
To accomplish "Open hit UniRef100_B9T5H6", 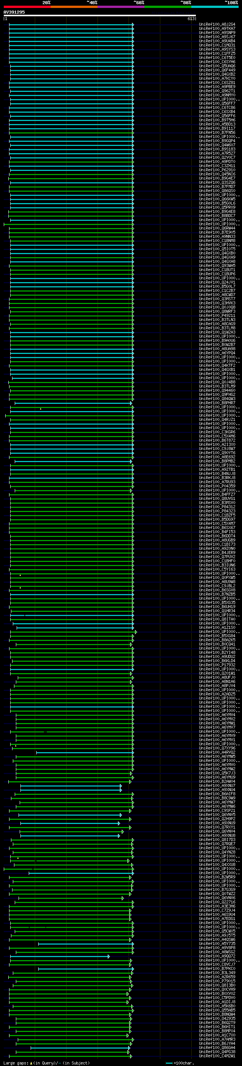I will click(x=217, y=120).
